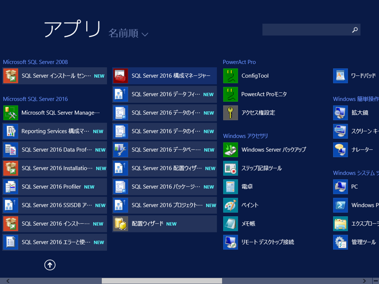Screen dimensions: 379x284
Task: Open SQL Server 2016 Profiler icon
Action: point(10,186)
